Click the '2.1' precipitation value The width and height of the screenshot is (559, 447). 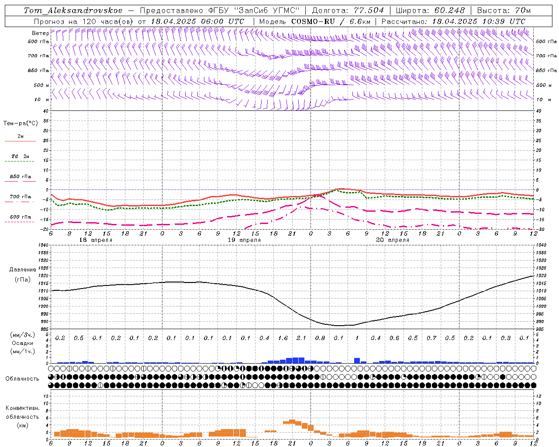[301, 338]
